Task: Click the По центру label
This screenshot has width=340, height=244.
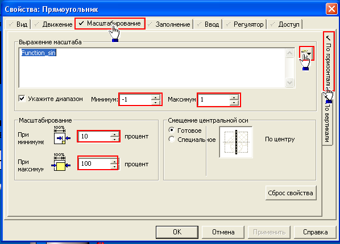Action: click(280, 139)
